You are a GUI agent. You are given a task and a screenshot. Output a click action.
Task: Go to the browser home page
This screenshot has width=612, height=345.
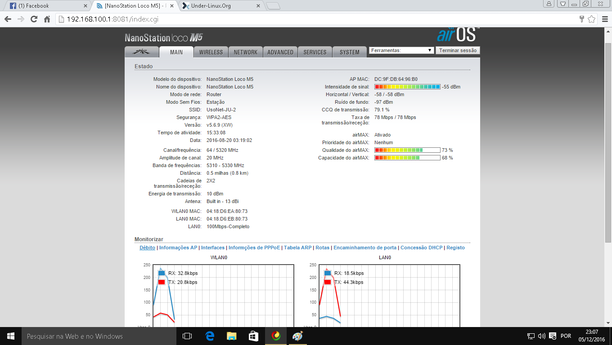[x=47, y=19]
